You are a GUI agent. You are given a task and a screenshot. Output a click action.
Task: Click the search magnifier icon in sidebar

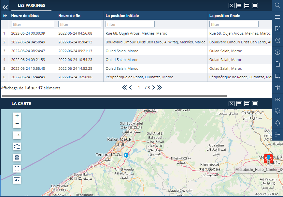pyautogui.click(x=277, y=5)
